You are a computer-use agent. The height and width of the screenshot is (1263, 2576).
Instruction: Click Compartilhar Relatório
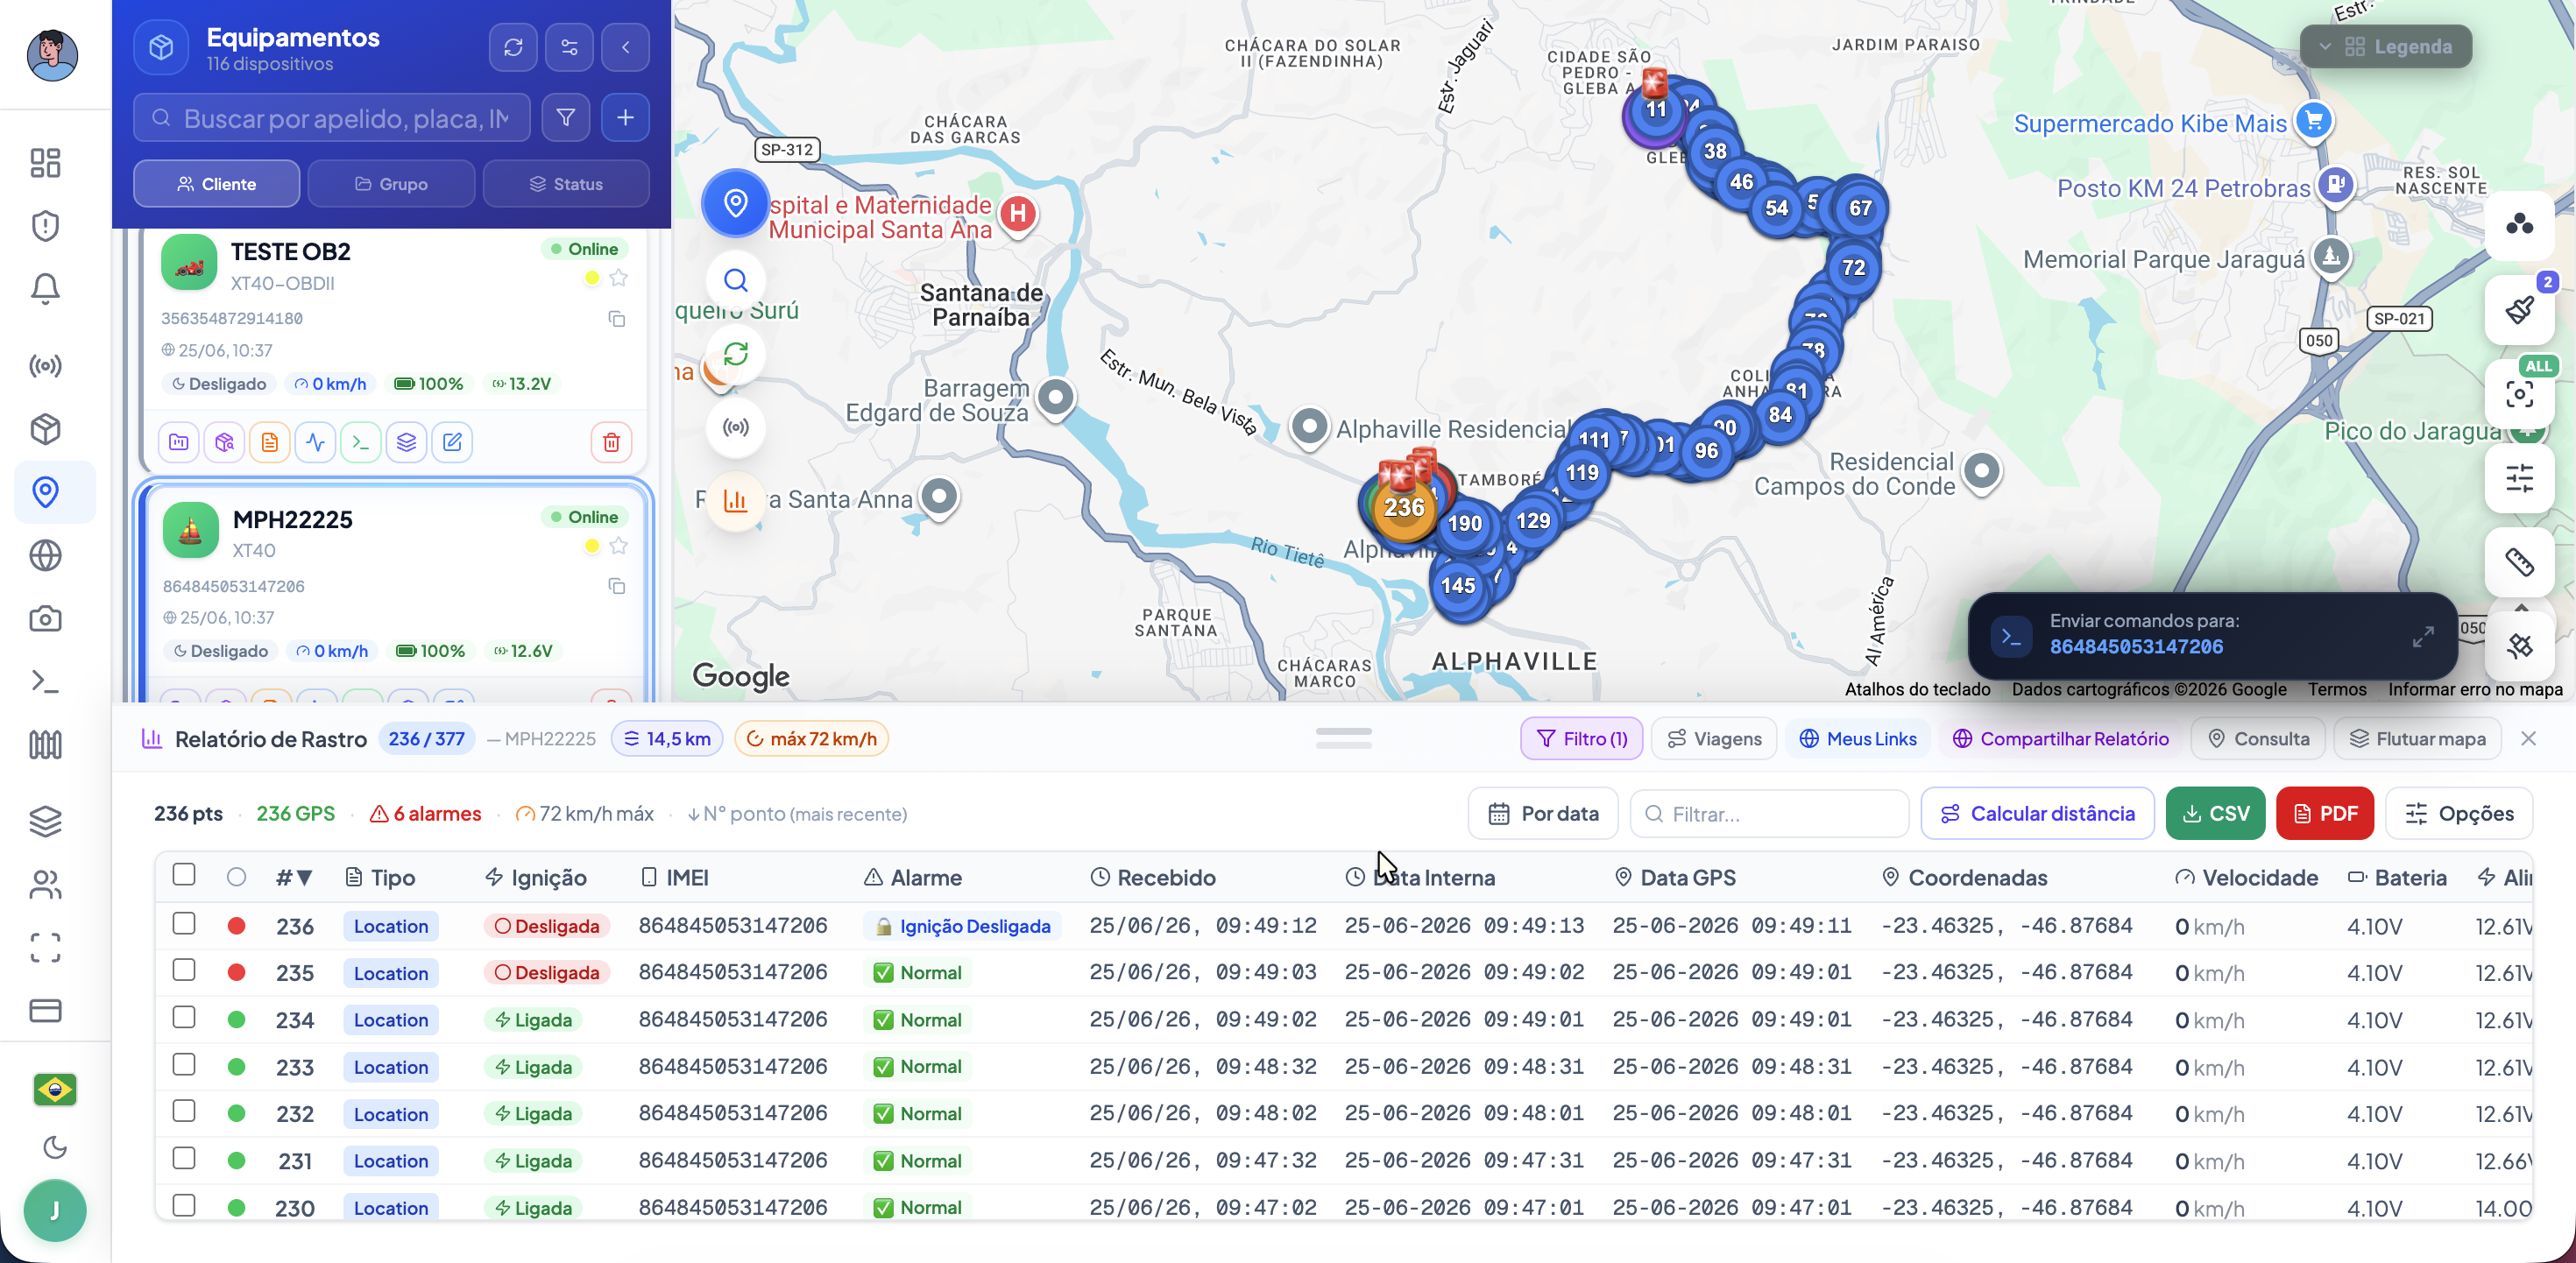point(2060,739)
